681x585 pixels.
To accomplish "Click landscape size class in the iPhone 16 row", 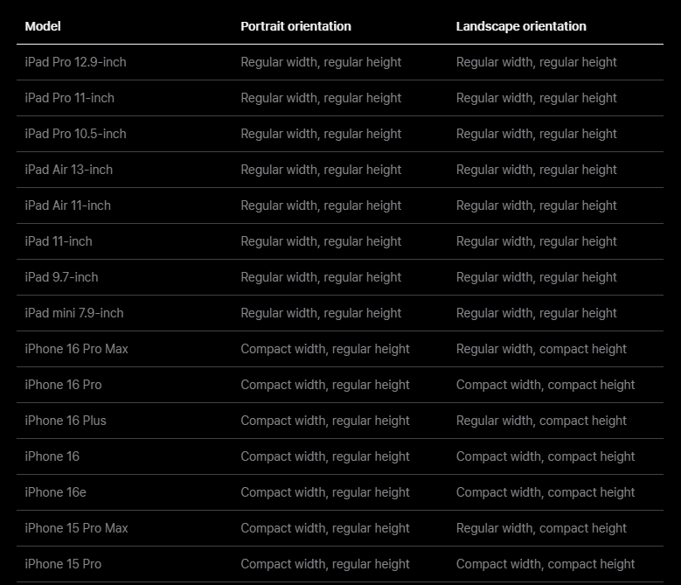I will [x=545, y=456].
